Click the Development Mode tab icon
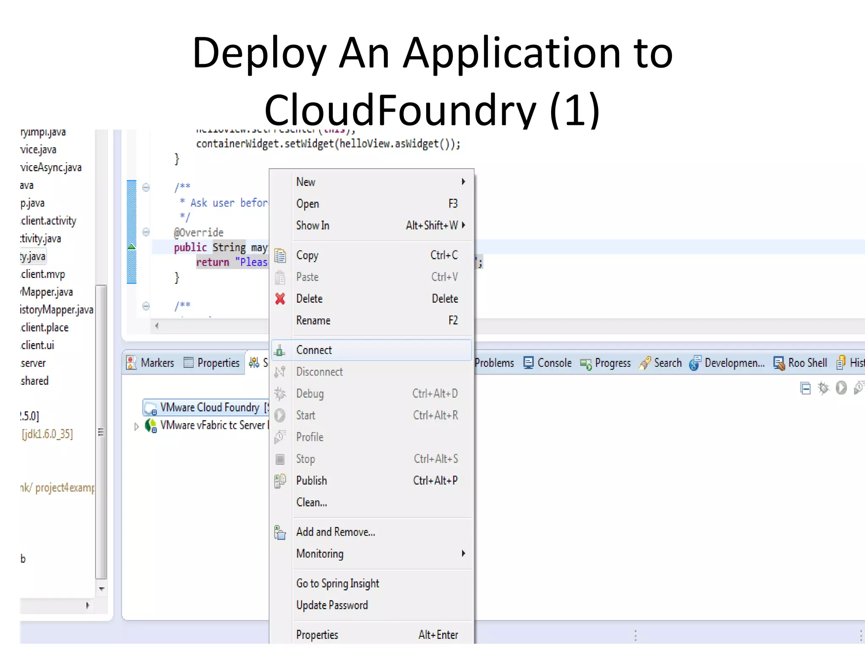The image size is (865, 649). (695, 363)
